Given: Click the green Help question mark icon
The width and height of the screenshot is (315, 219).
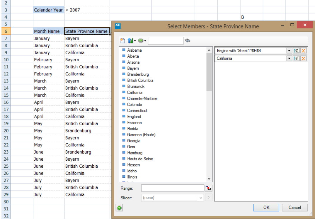Looking at the screenshot, I should [x=119, y=208].
